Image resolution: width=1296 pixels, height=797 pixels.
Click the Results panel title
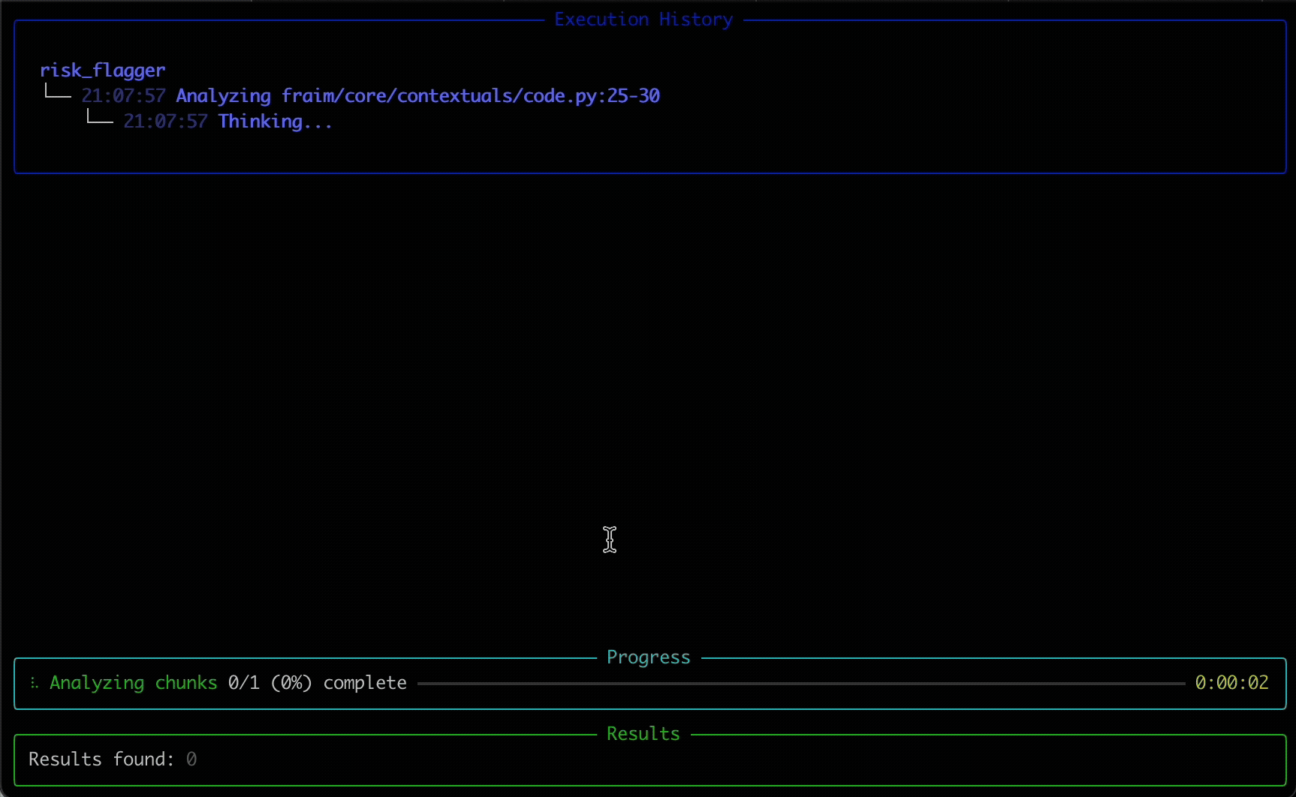(643, 734)
